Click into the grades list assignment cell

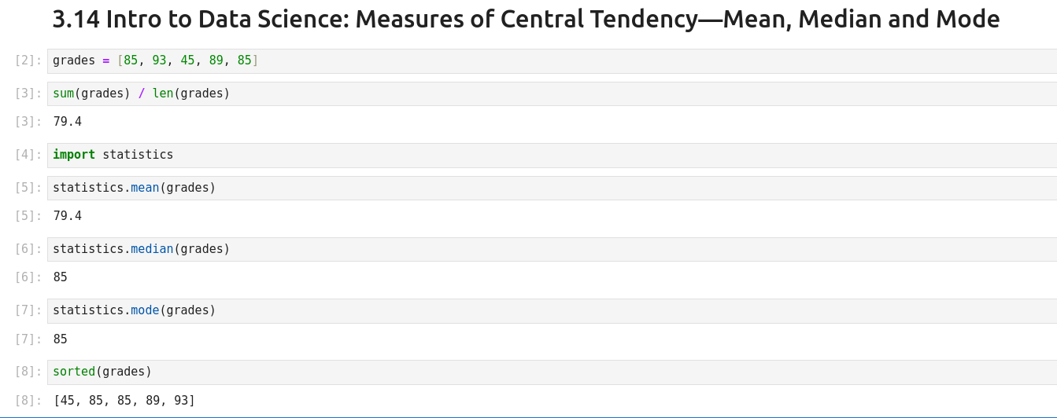(551, 60)
